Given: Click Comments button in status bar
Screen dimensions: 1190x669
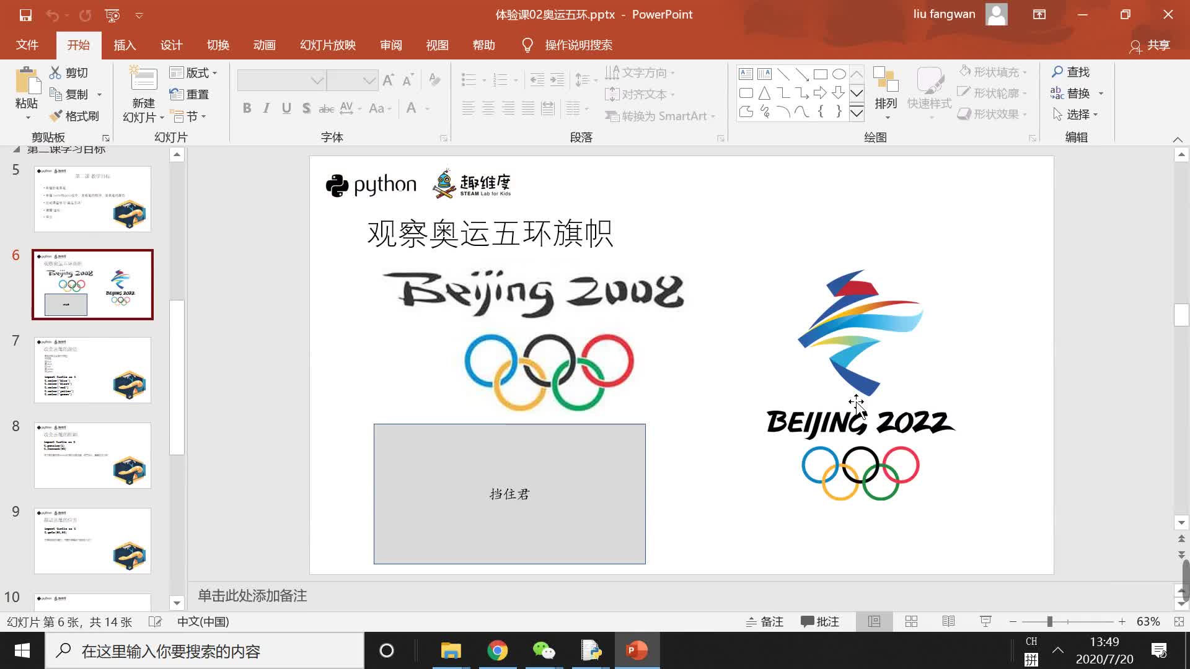Looking at the screenshot, I should (x=819, y=621).
